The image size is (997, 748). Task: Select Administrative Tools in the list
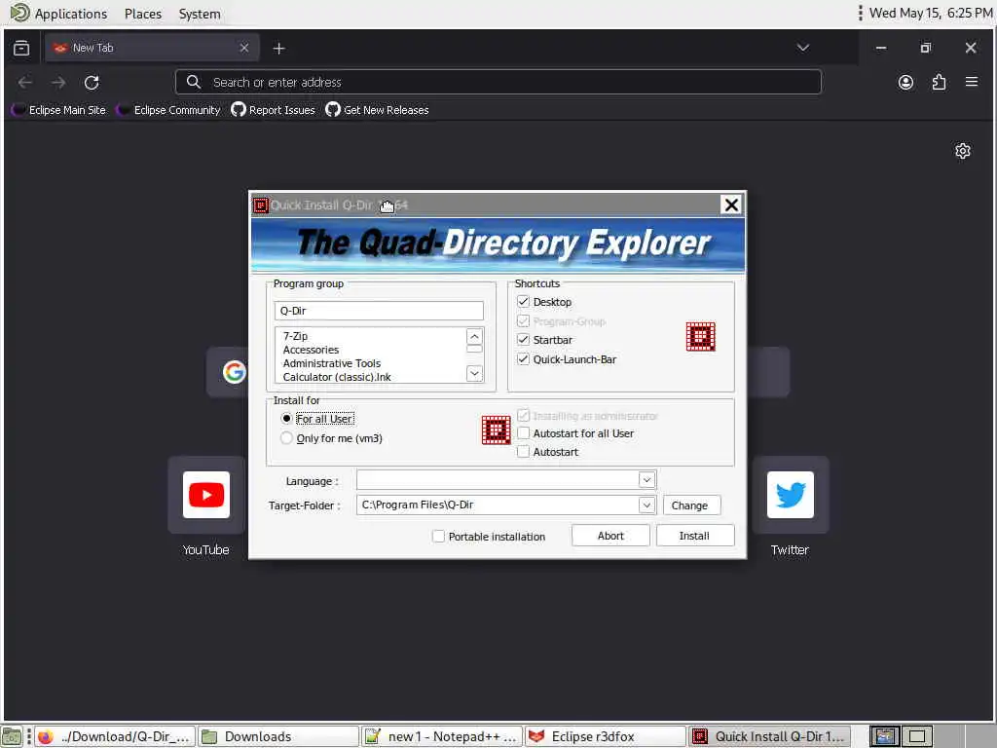332,363
